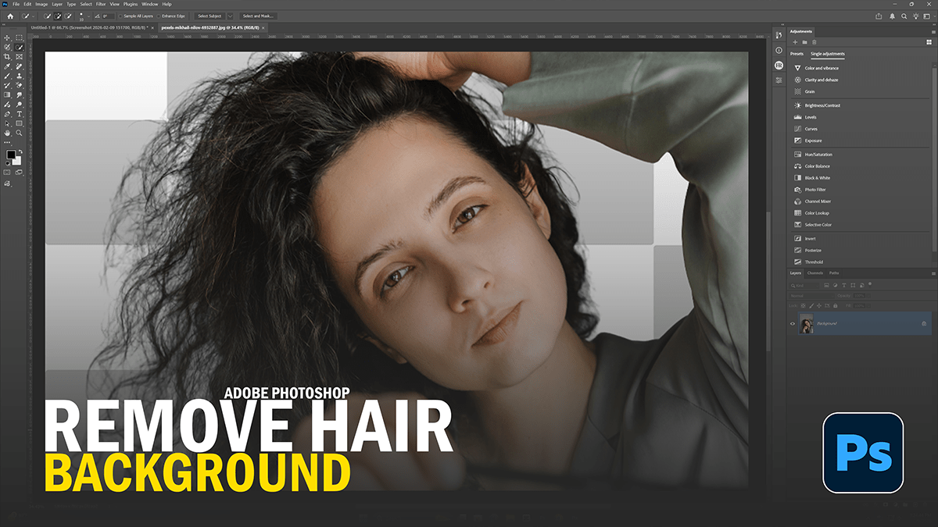
Task: Open the Filter menu
Action: (x=101, y=4)
